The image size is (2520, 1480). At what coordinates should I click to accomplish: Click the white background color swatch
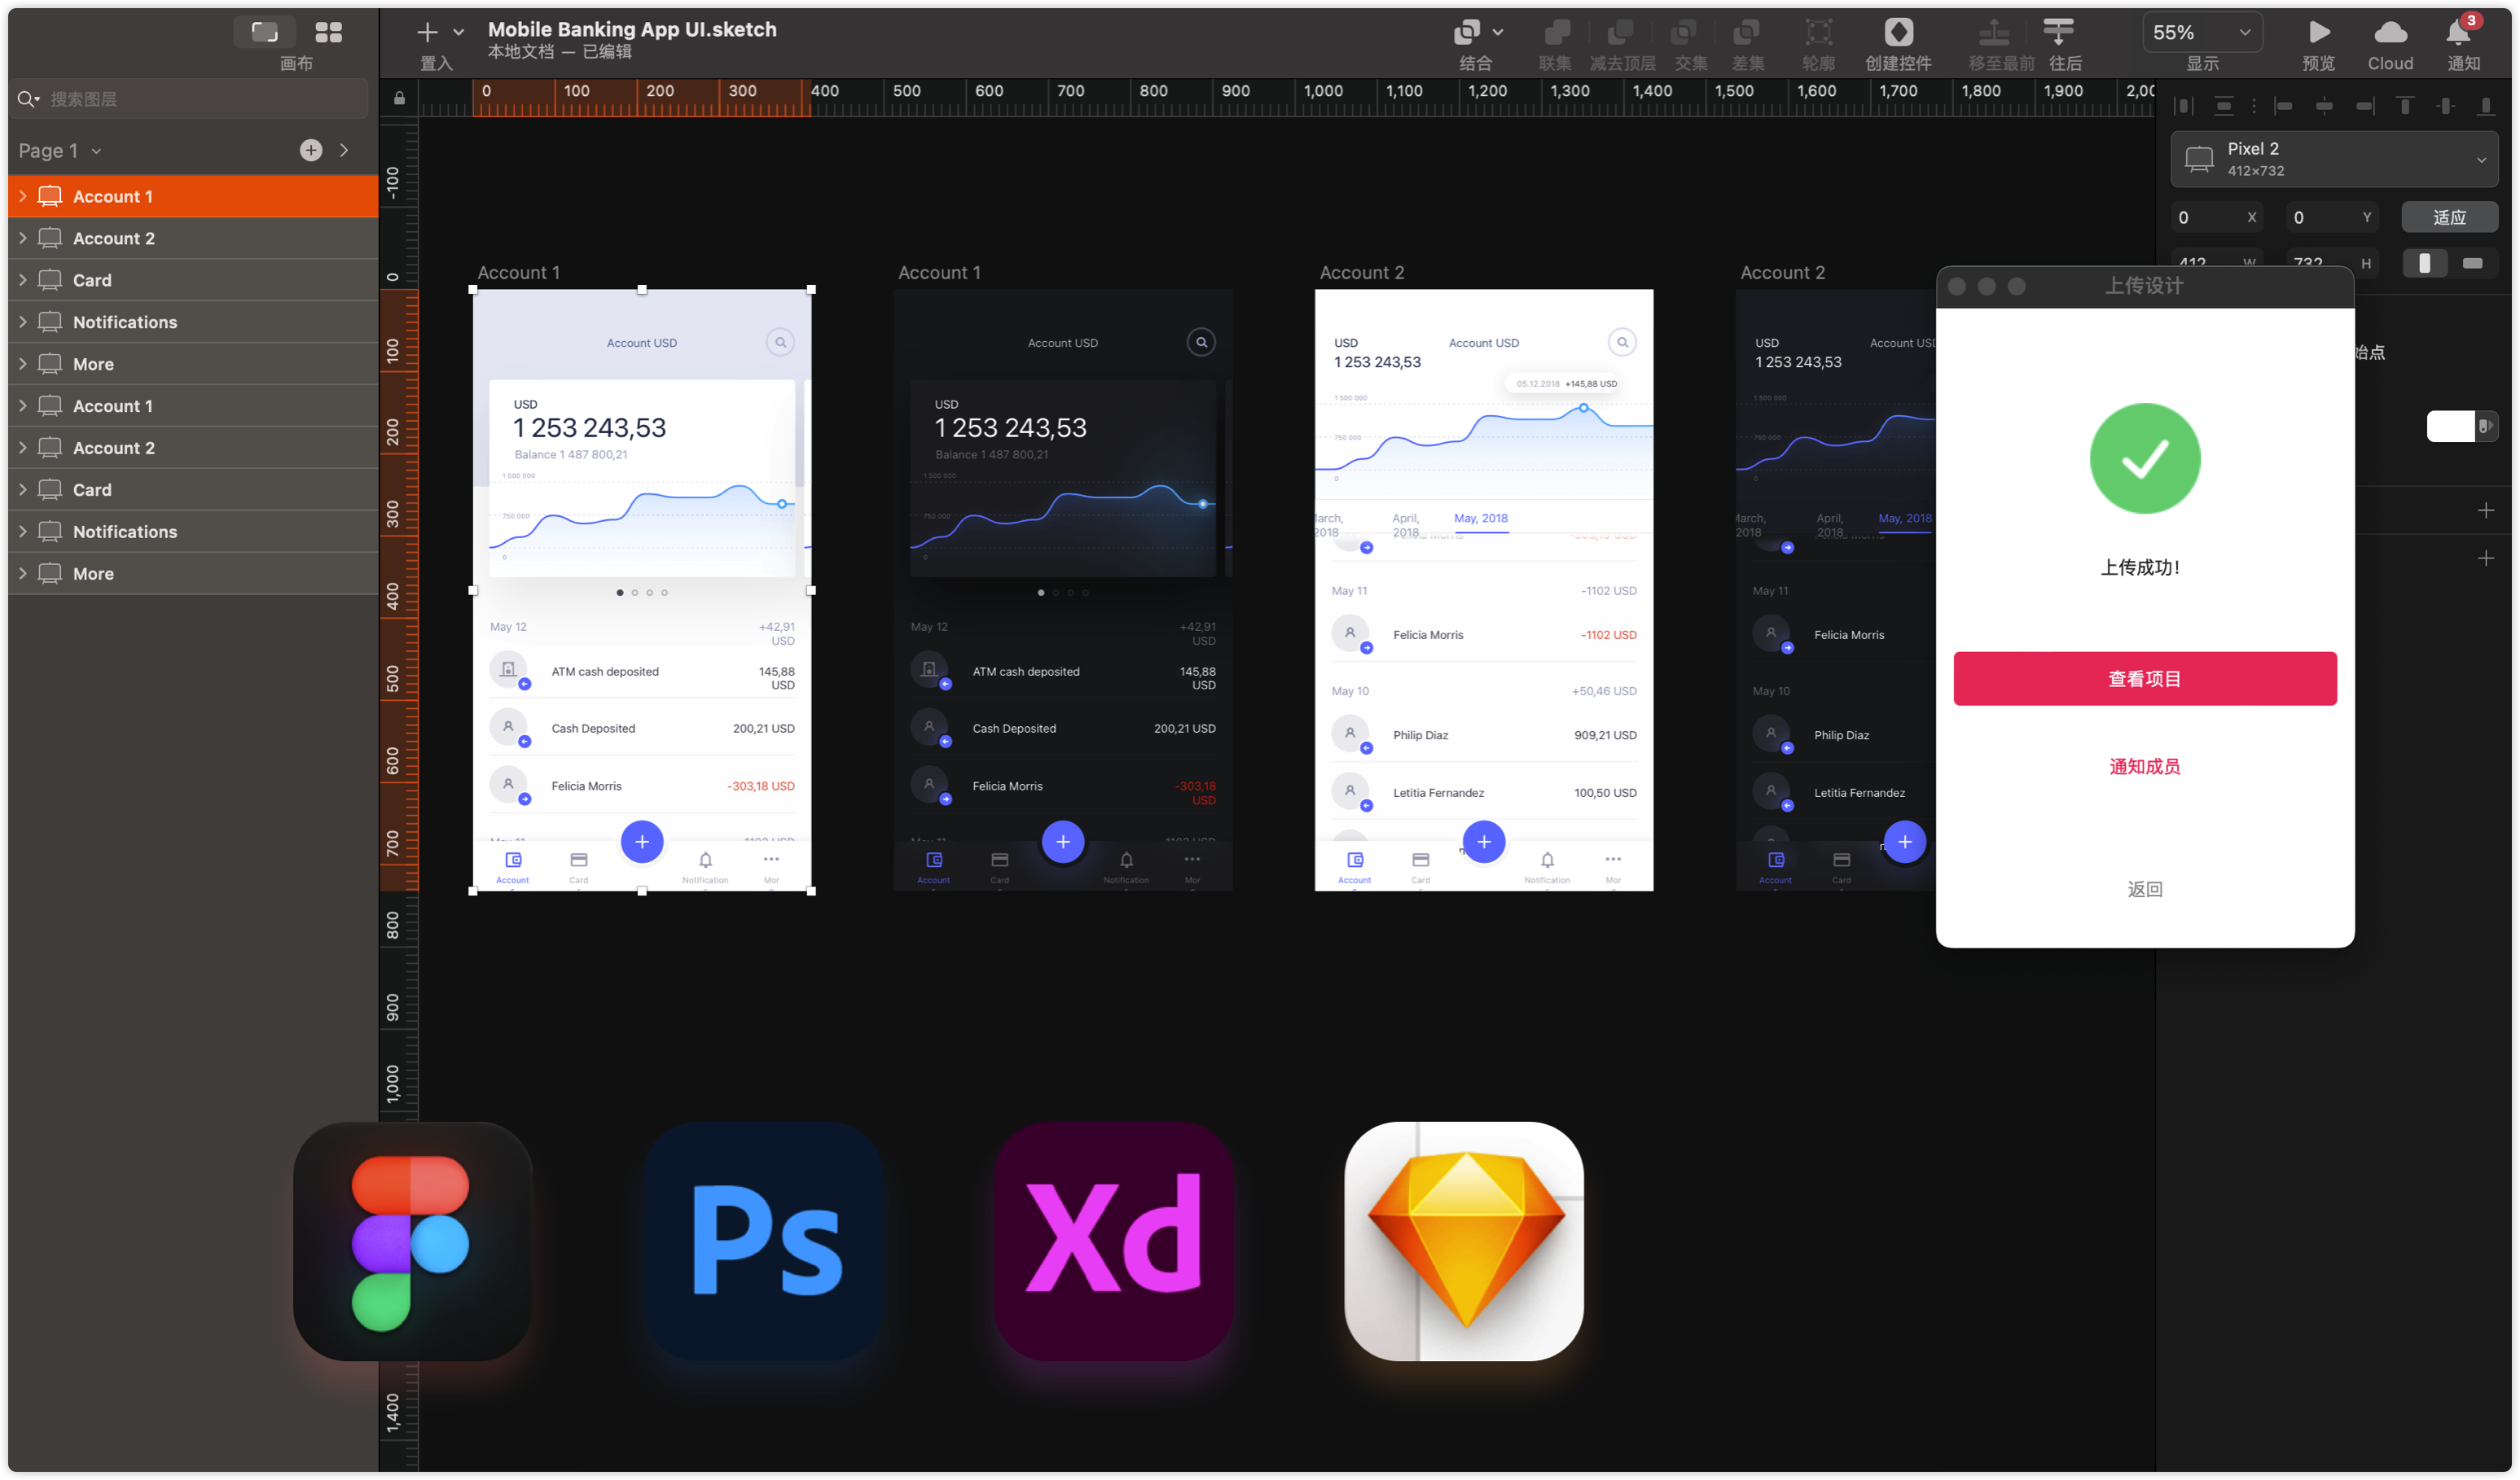click(2450, 427)
